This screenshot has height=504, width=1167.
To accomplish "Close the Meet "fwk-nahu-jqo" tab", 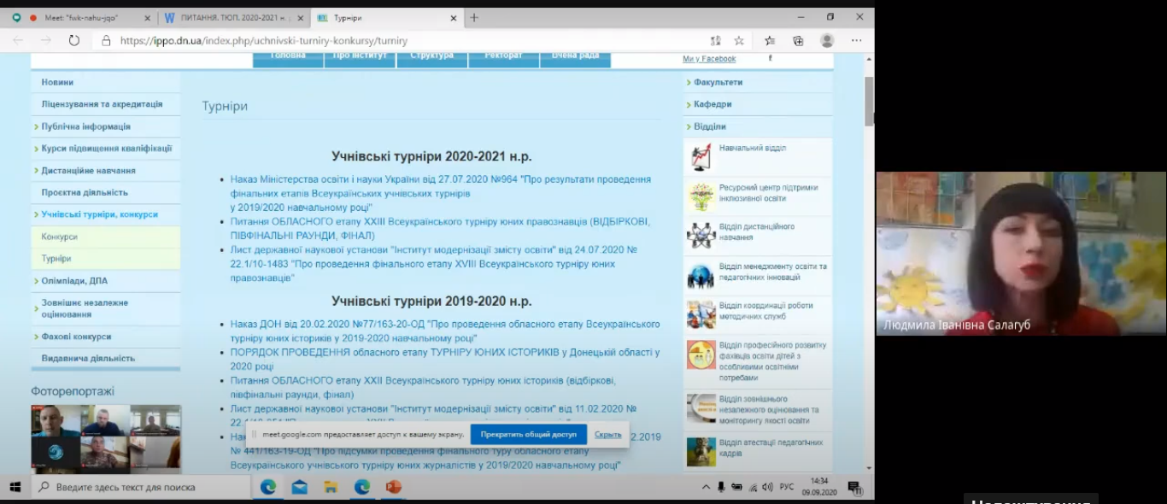I will click(x=147, y=17).
